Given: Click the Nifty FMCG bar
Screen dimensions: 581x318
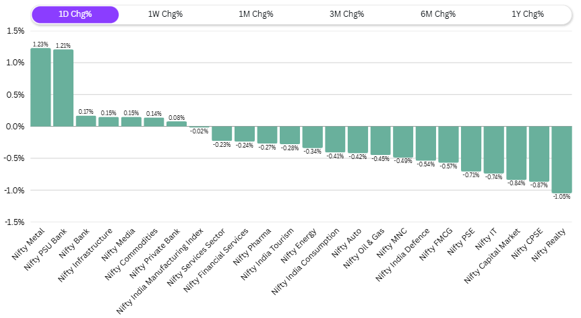Looking at the screenshot, I should 448,144.
